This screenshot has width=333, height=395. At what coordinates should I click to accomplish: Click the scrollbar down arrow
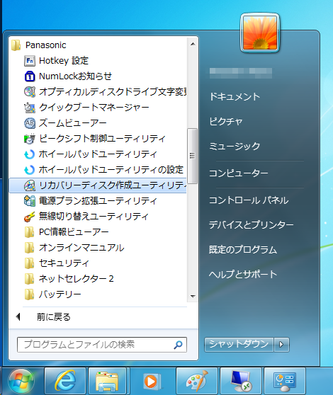click(193, 296)
